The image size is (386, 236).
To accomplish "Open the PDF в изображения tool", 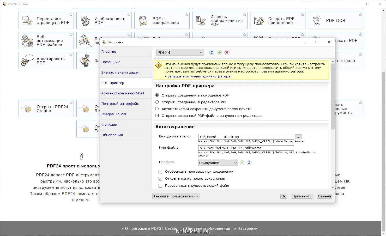I will (x=162, y=21).
